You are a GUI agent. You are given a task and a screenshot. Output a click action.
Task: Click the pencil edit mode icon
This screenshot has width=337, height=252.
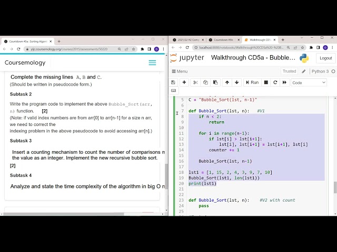coord(304,71)
